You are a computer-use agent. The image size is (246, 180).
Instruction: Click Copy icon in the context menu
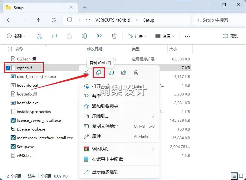99,73
